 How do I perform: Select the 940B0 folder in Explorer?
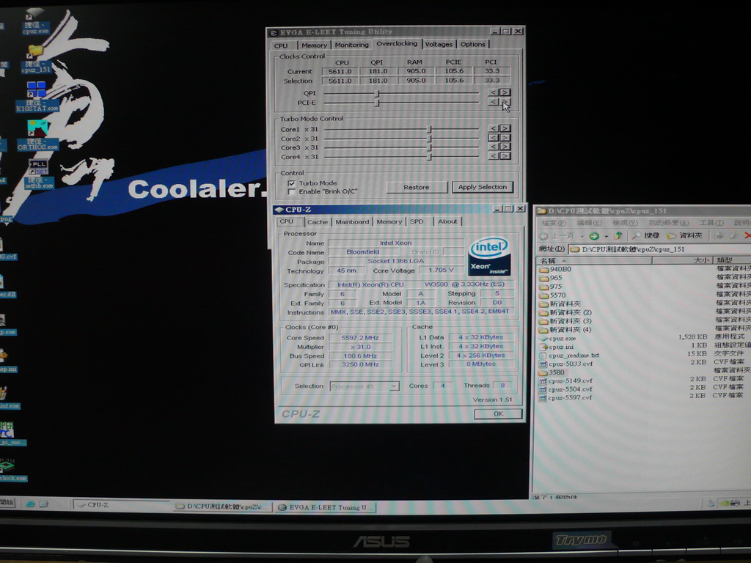tap(555, 270)
